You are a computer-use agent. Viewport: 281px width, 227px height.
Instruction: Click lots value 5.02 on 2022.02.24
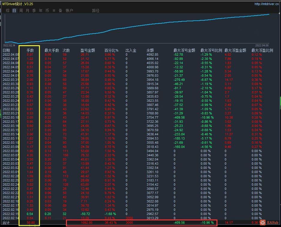[x=30, y=184]
